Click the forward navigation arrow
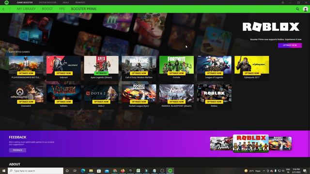 point(9,9)
